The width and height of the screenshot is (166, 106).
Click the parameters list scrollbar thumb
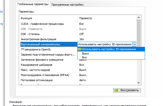point(139,33)
